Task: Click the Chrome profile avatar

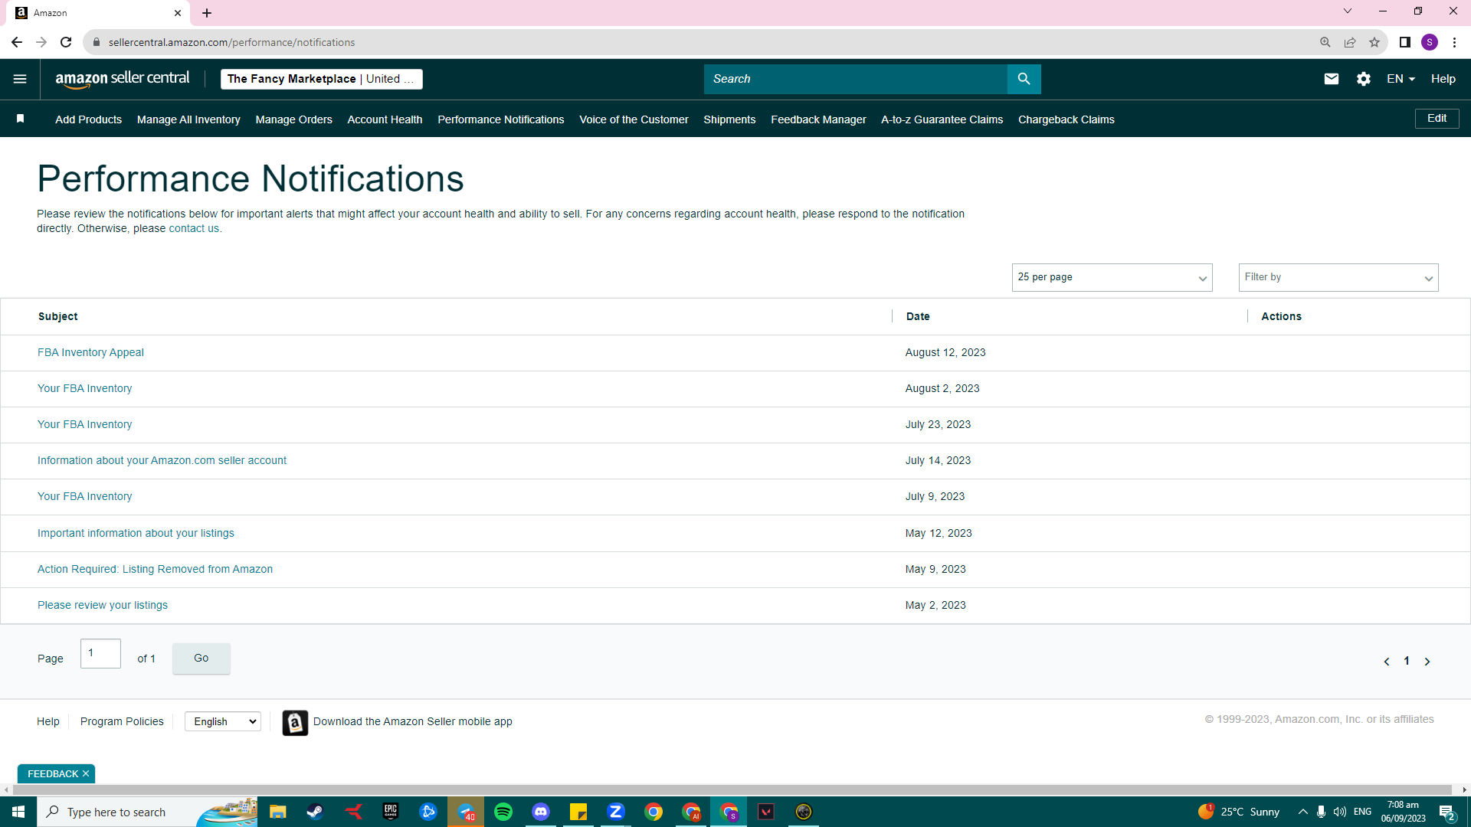Action: tap(1430, 42)
